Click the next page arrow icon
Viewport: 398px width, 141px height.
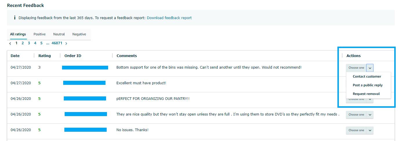coord(66,43)
